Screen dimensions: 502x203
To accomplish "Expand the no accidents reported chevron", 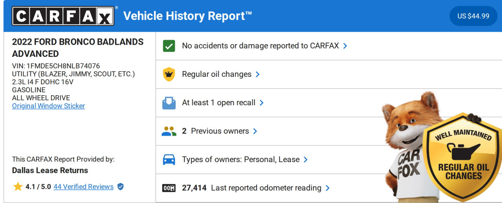I will [345, 46].
